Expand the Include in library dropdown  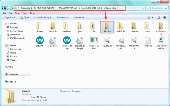pos(42,18)
